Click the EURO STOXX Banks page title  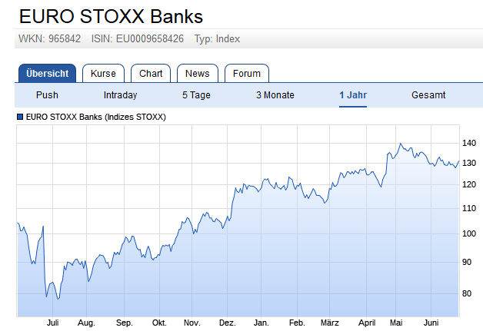pos(111,16)
